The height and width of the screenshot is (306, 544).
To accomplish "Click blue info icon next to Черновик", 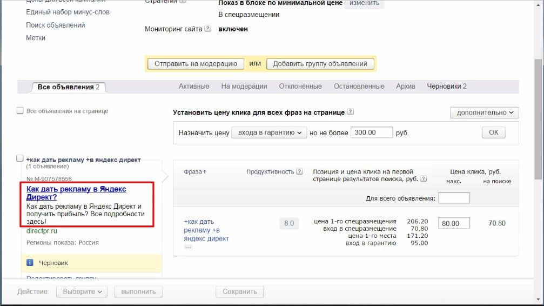I will (x=30, y=263).
